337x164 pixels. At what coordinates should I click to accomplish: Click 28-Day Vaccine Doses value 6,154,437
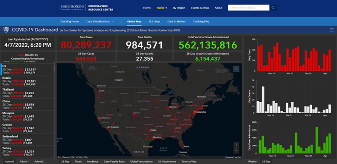pyautogui.click(x=208, y=58)
